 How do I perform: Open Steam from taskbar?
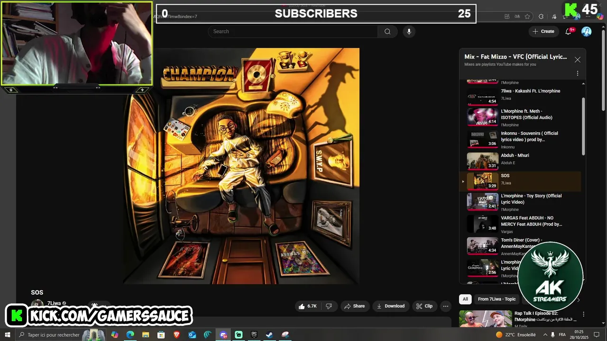[269, 335]
